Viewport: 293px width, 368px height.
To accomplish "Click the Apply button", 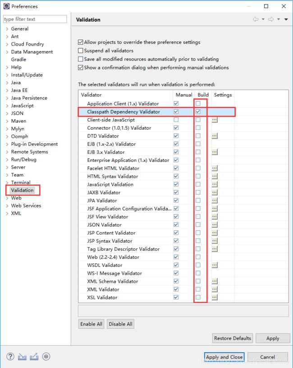I will [x=273, y=338].
